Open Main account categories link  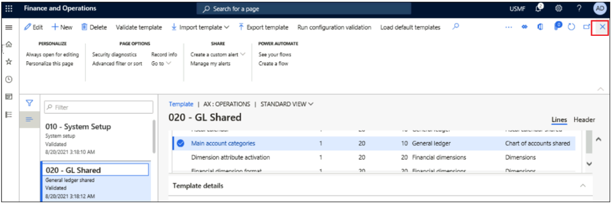tap(223, 143)
